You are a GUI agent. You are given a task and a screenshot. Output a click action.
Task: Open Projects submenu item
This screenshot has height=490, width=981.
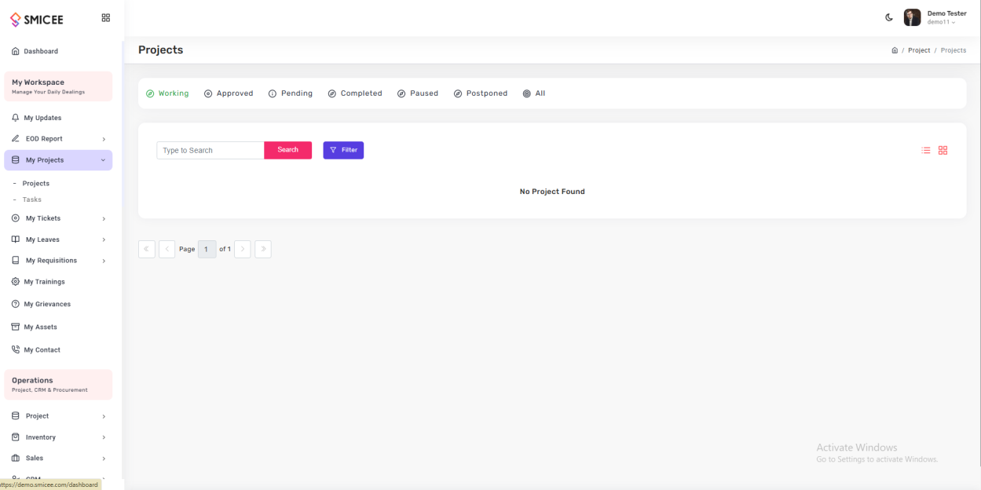pyautogui.click(x=36, y=183)
